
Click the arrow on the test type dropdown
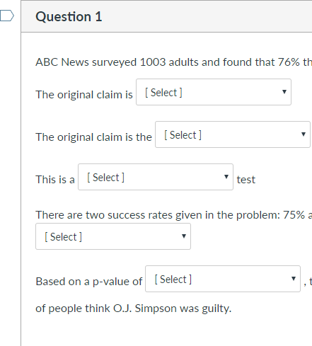click(226, 177)
